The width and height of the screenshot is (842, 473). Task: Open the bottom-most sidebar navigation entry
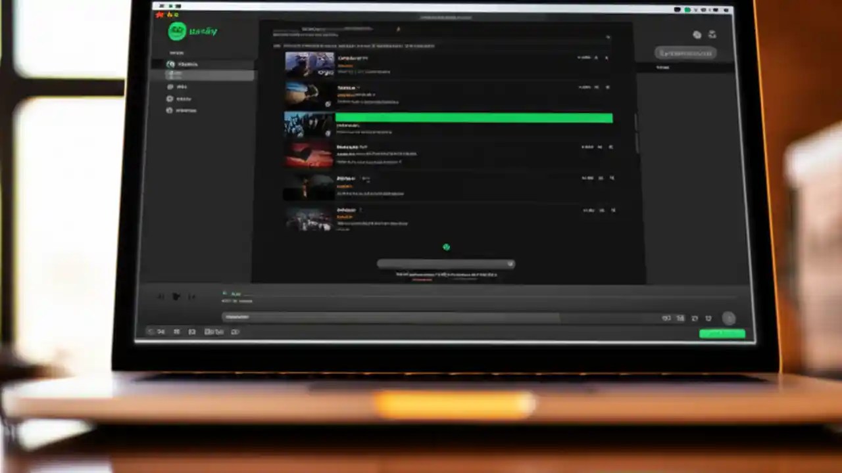tap(186, 110)
